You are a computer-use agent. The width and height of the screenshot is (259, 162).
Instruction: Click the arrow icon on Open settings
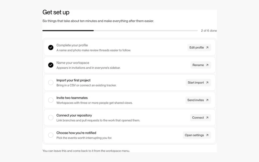(207, 135)
